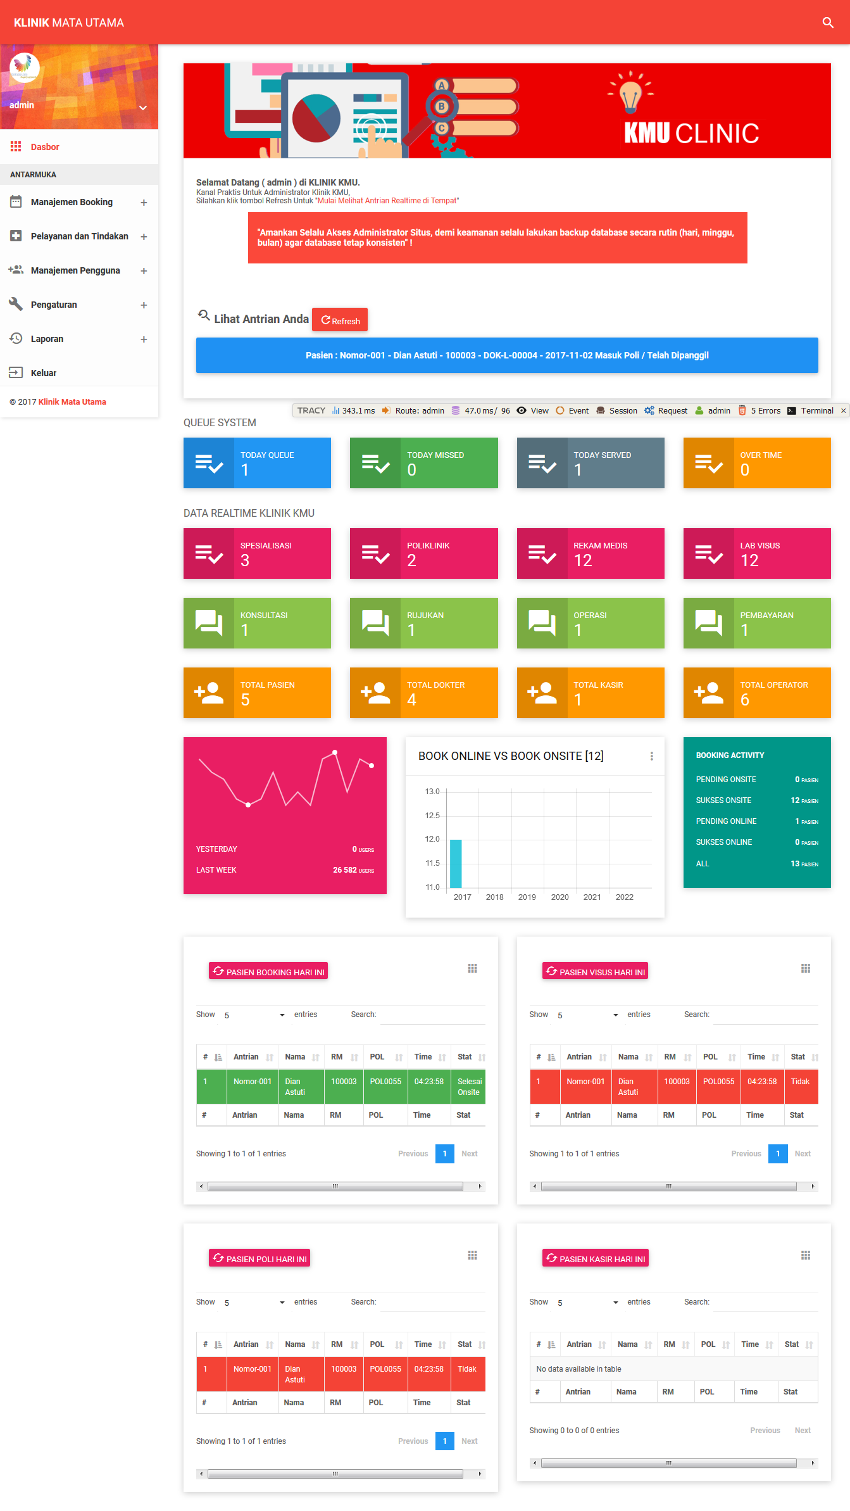
Task: Open three-dot menu on Book Online chart
Action: [x=651, y=756]
